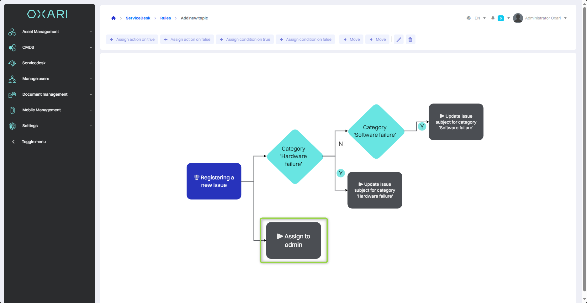Click Assign condition on false button

(305, 40)
